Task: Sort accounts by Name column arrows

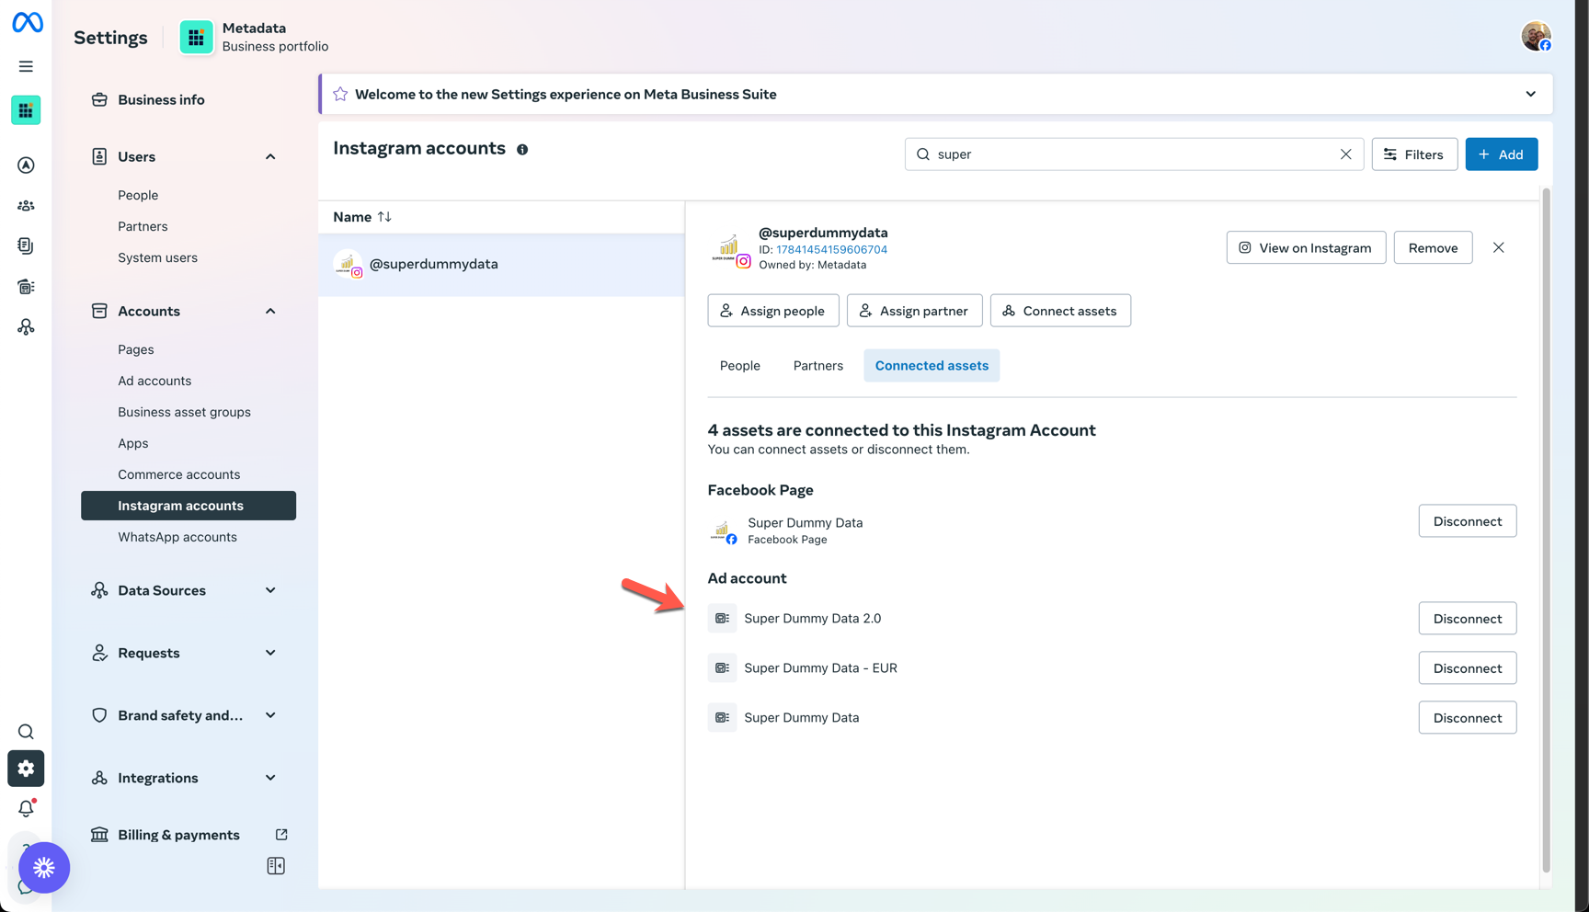Action: (384, 217)
